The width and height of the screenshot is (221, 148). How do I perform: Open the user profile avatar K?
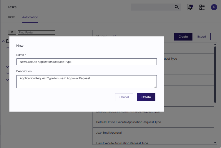click(214, 7)
